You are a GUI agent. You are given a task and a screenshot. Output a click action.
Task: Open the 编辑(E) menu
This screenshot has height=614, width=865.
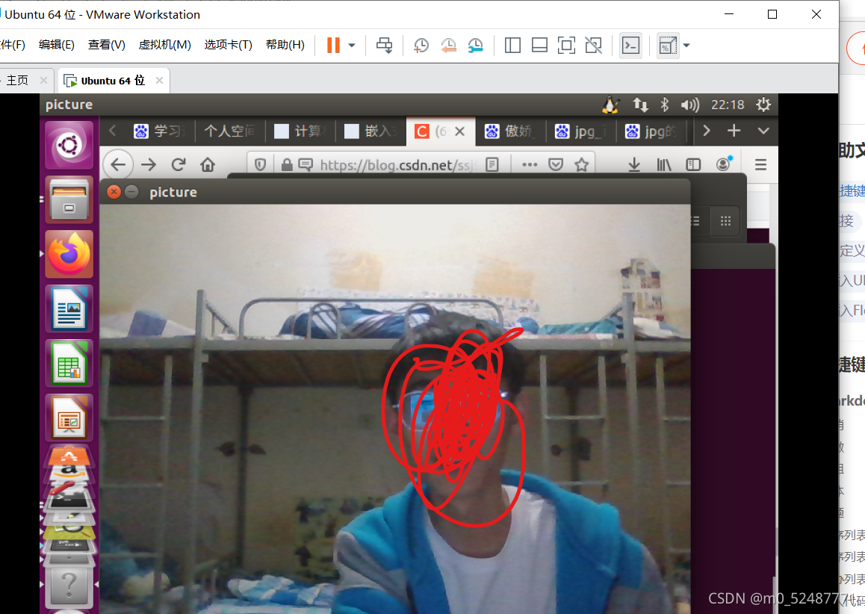coord(56,45)
